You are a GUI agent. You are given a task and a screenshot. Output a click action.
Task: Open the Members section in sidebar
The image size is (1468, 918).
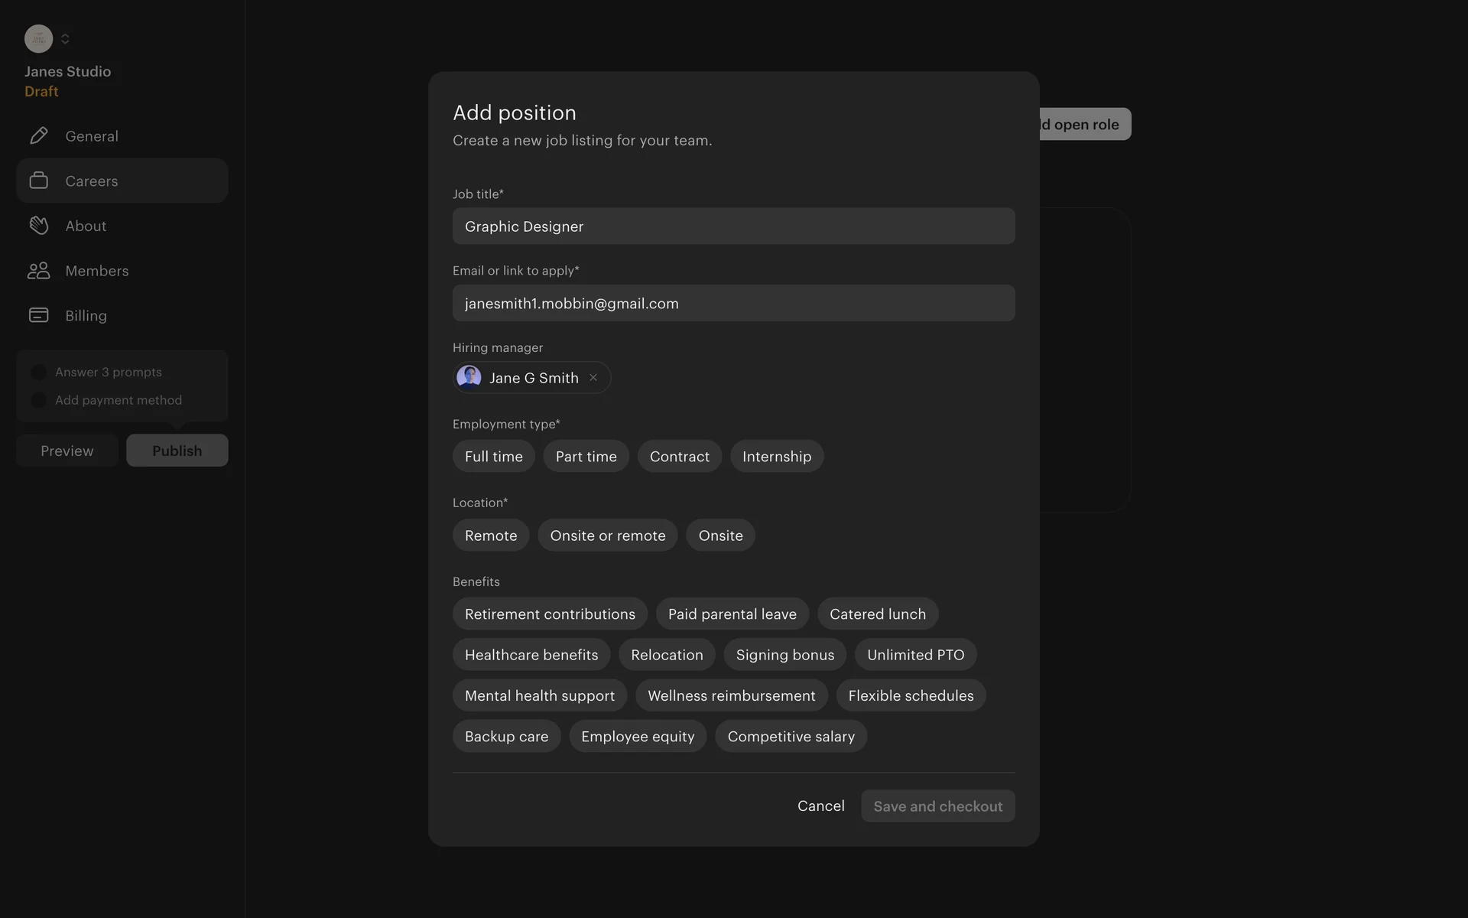97,271
